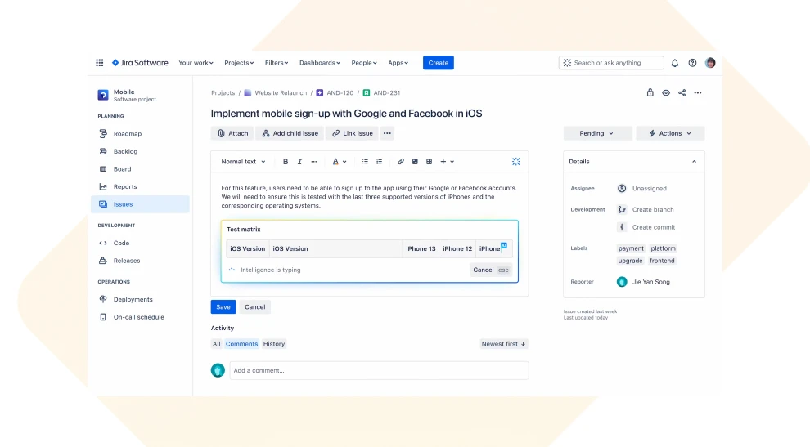Open the Backlog page in sidebar
Viewport: 810px width, 447px height.
(x=125, y=151)
